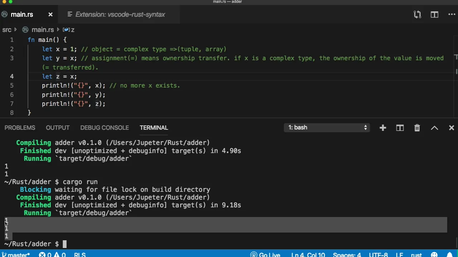Change encoding via UTF-8 indicator
Viewport: 458px width, 257px height.
pos(378,254)
